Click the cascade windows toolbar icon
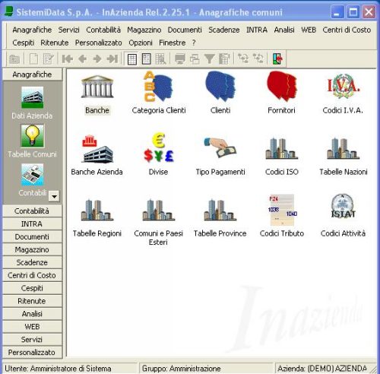 (195, 59)
